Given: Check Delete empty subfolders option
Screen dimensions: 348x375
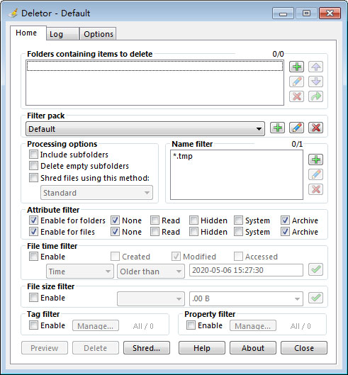Looking at the screenshot, I should (x=33, y=166).
